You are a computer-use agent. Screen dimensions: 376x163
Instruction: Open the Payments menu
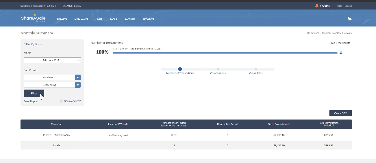pos(148,19)
